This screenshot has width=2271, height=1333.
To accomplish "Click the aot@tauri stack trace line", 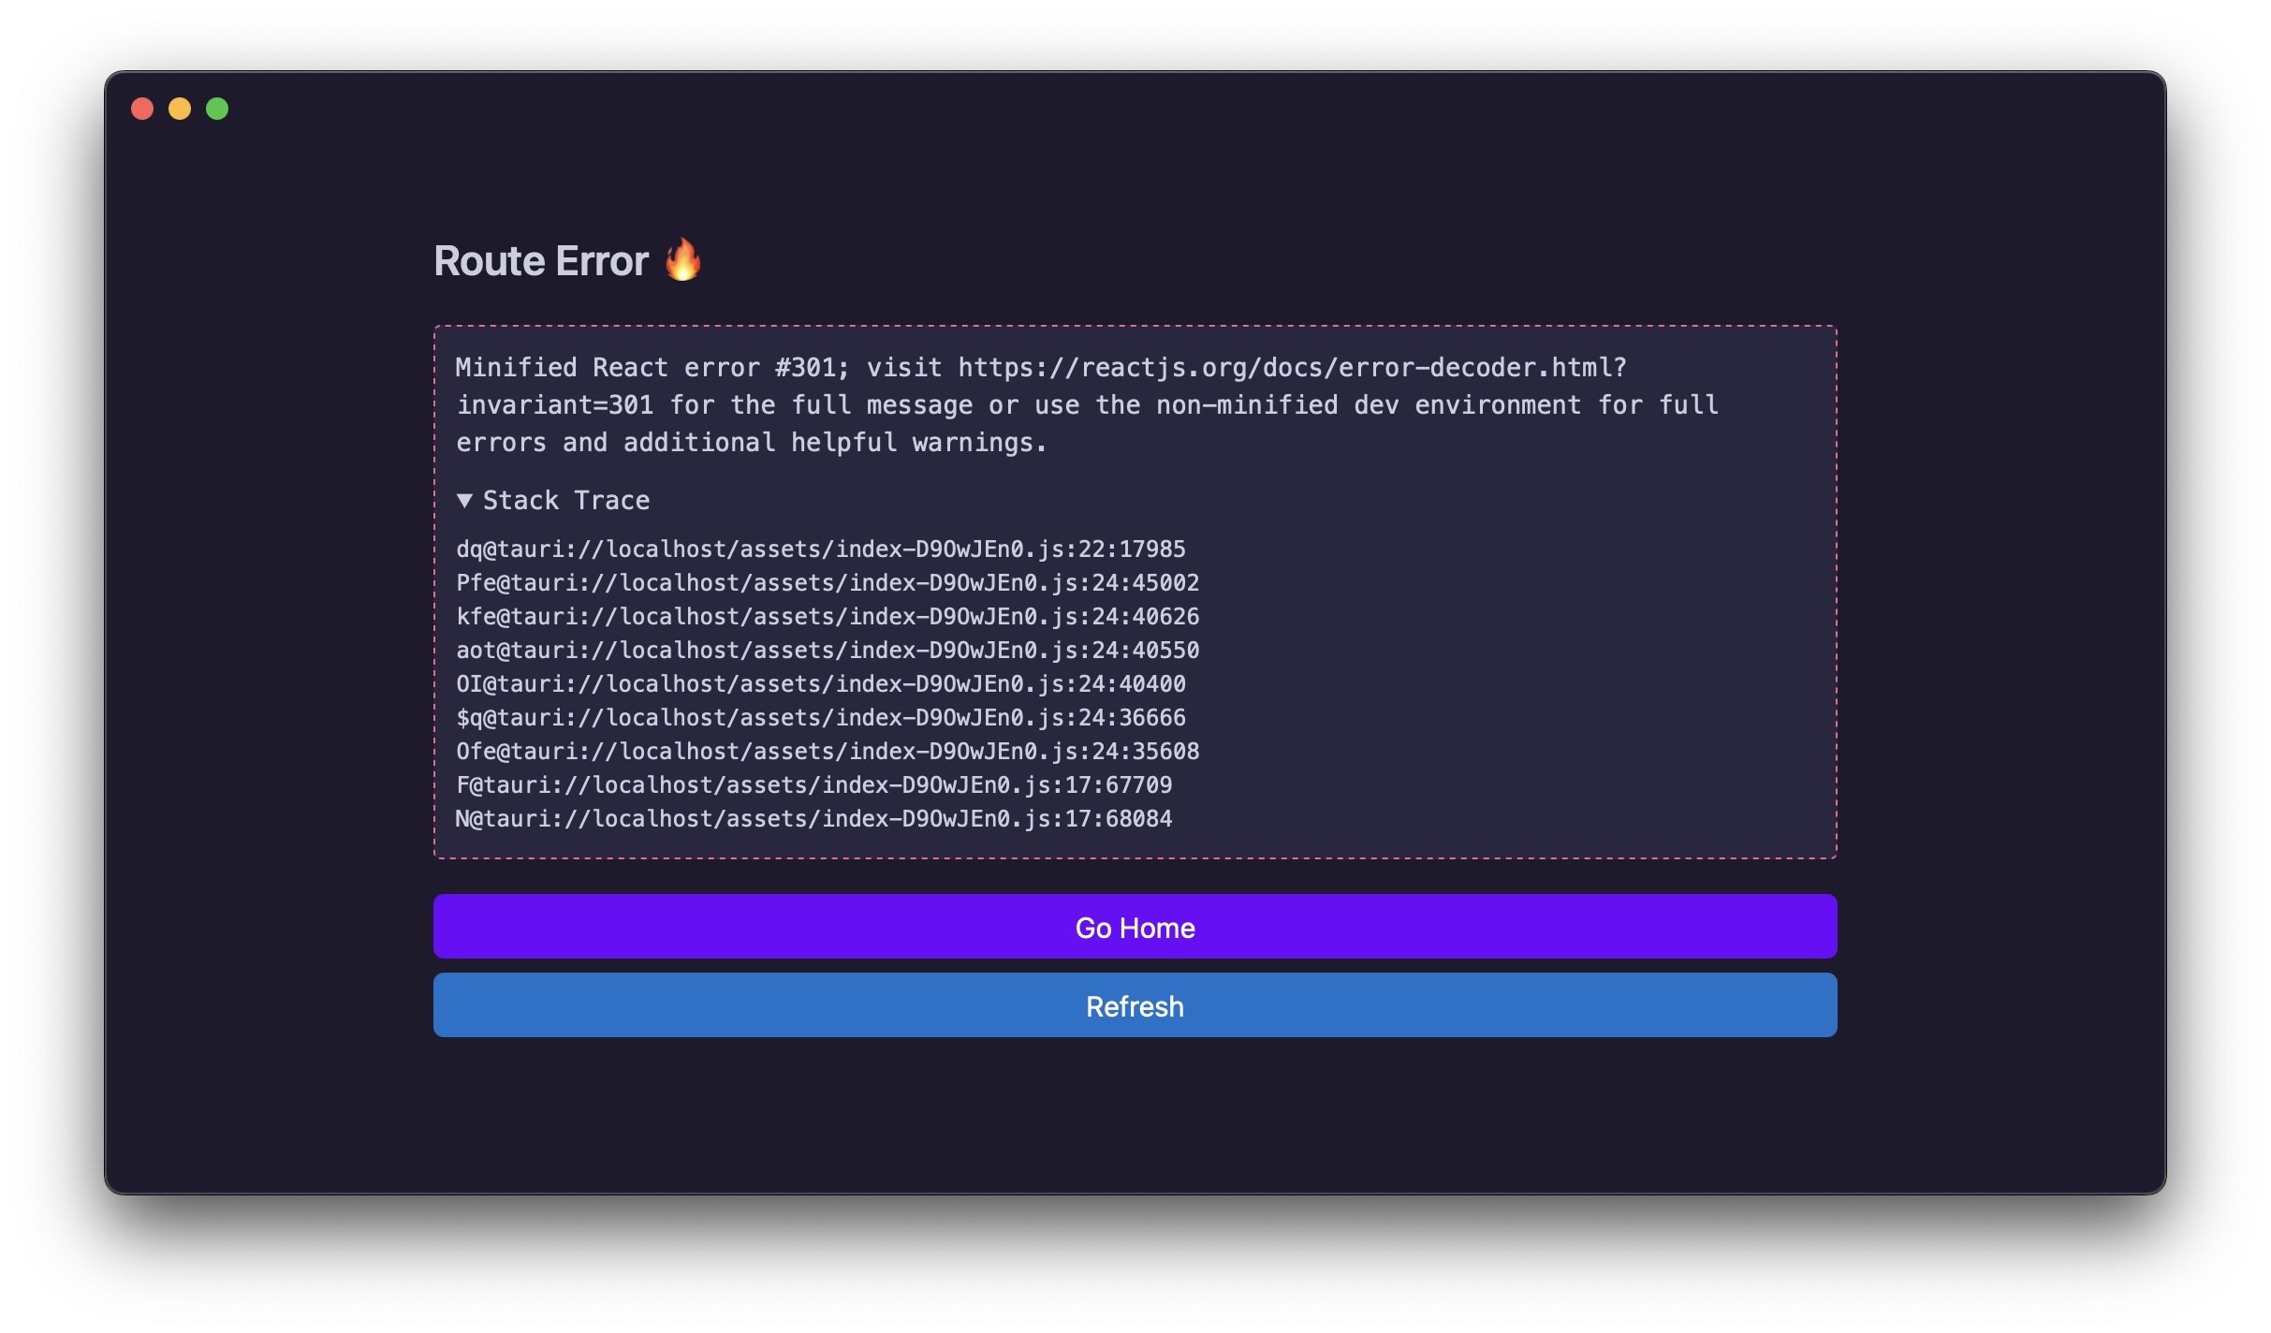I will pos(828,650).
